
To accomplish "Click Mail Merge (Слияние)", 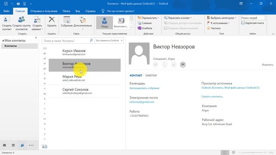I will tap(145, 23).
